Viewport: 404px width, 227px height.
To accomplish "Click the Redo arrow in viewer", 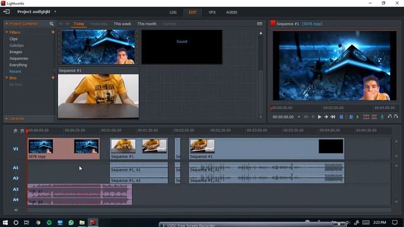I will coord(396,117).
